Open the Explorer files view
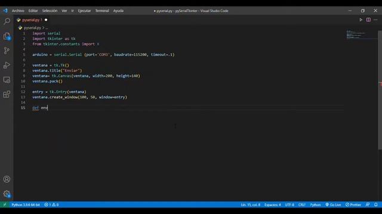Viewport: 382px width, 214px height. tap(7, 36)
